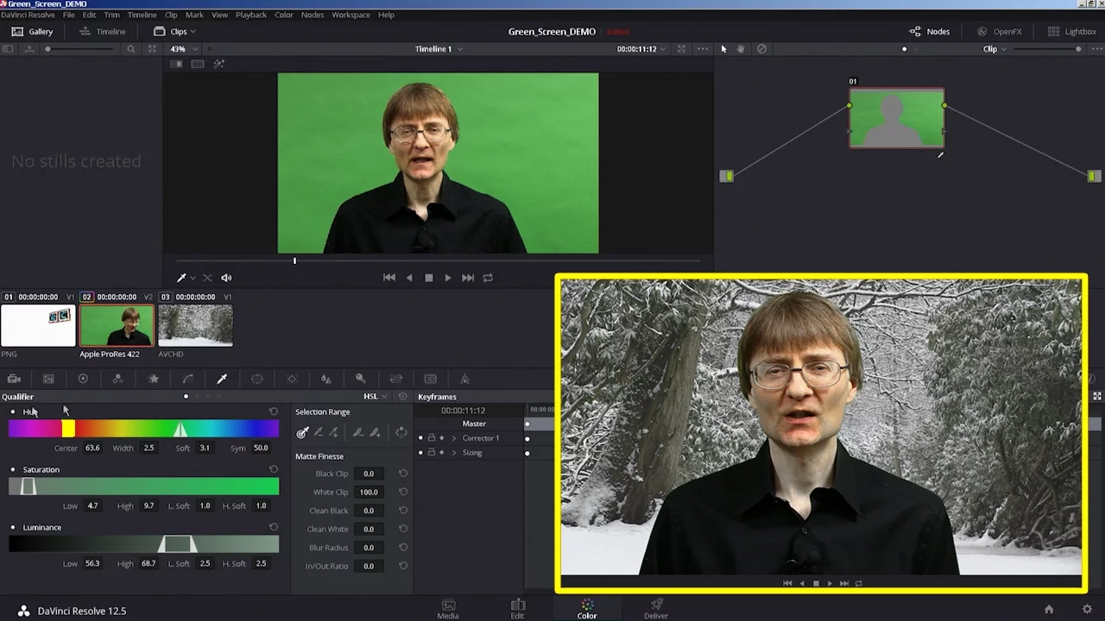The image size is (1105, 621).
Task: Open the RGB Mixer palette
Action: [117, 379]
